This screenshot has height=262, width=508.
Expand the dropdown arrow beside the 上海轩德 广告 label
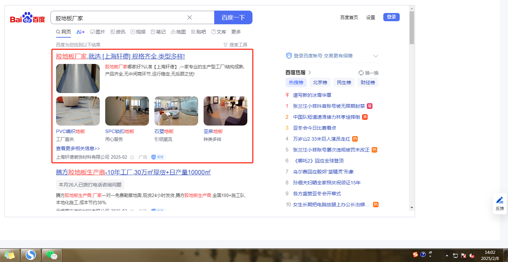pyautogui.click(x=132, y=157)
